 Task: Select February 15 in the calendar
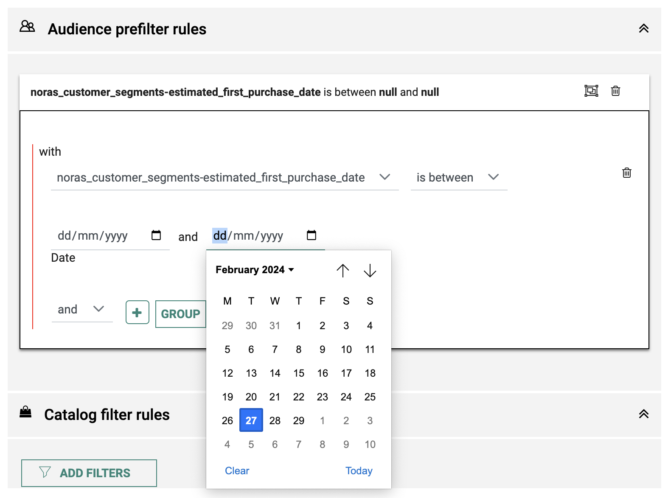tap(299, 373)
